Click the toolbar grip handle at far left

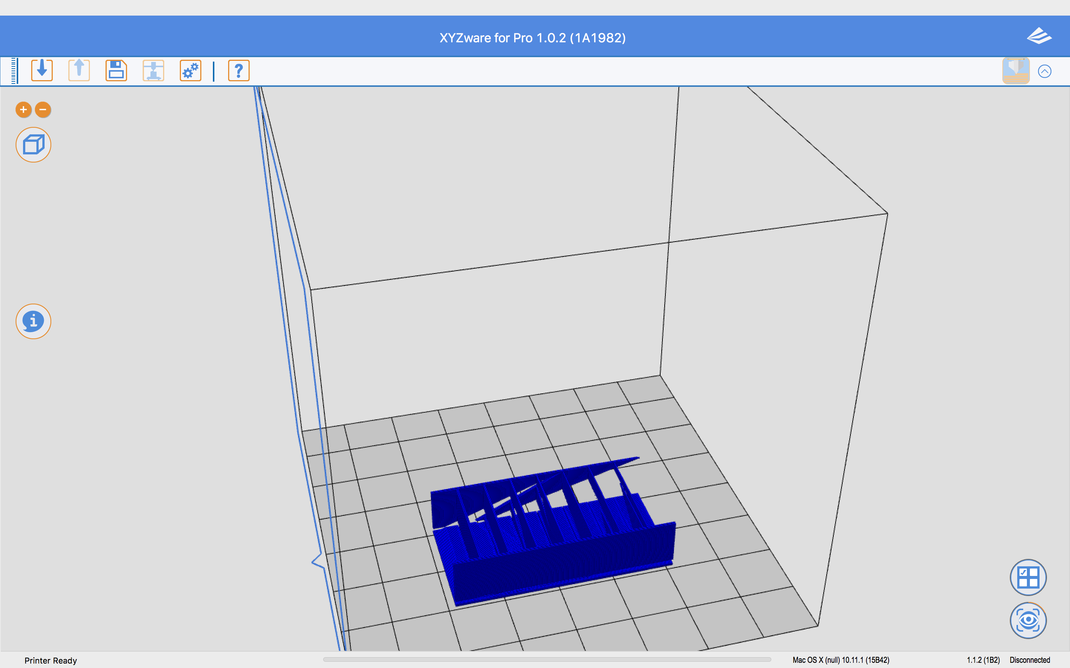coord(14,71)
